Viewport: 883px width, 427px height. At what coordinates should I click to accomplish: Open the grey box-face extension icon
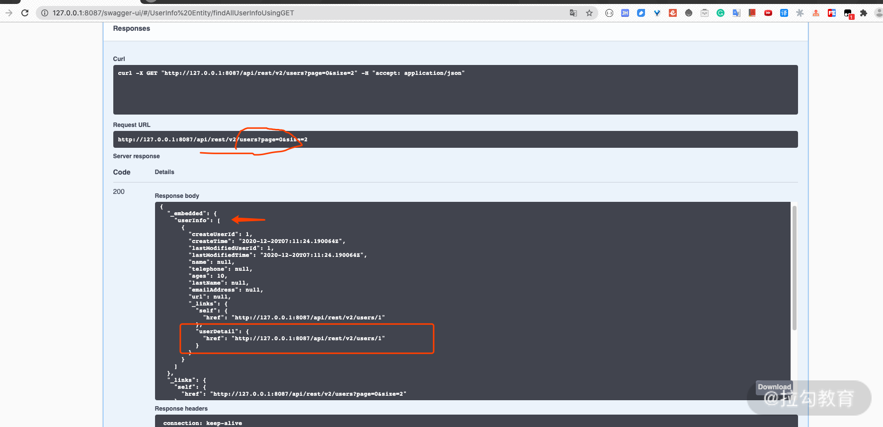coord(705,13)
